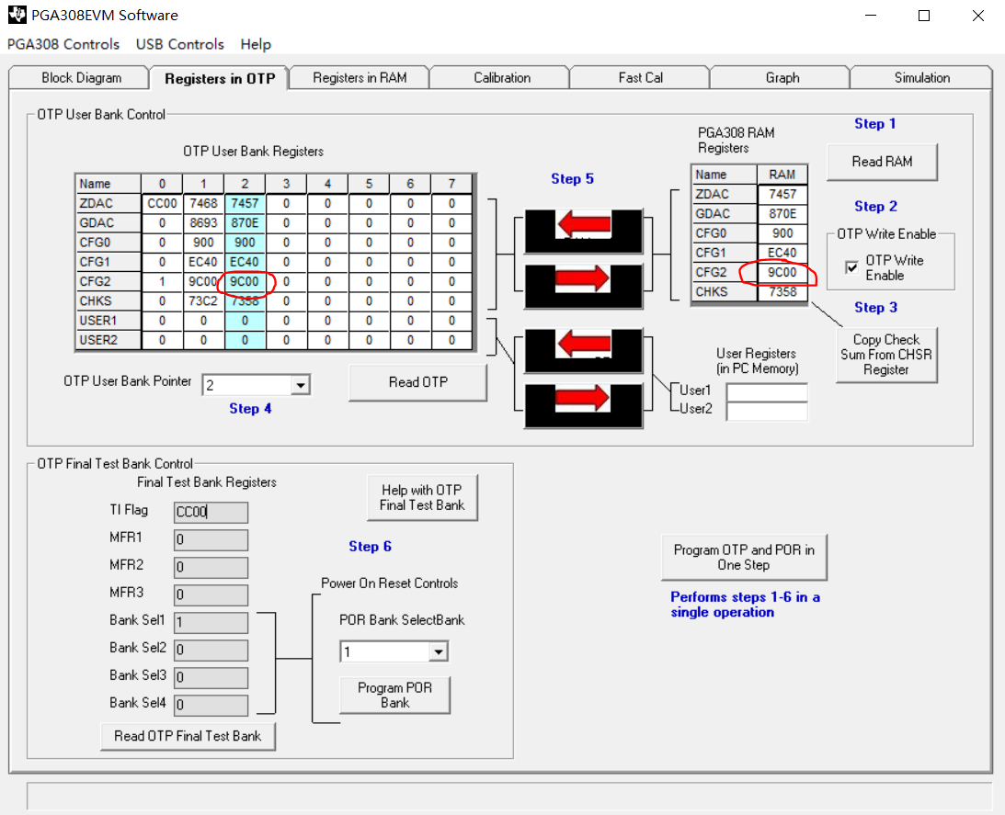Open the USB Controls menu
Screen dimensions: 1005x815
pyautogui.click(x=180, y=44)
